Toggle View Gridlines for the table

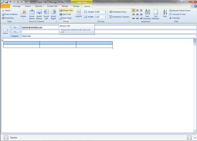[9, 14]
